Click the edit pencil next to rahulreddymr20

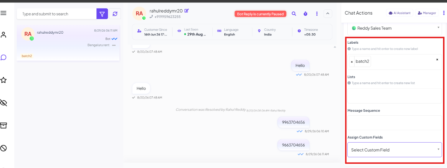pyautogui.click(x=186, y=11)
